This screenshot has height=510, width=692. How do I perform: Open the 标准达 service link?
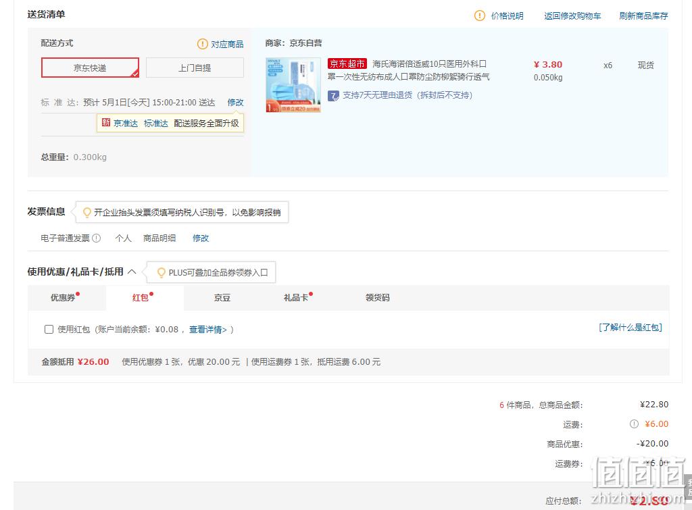(x=156, y=123)
